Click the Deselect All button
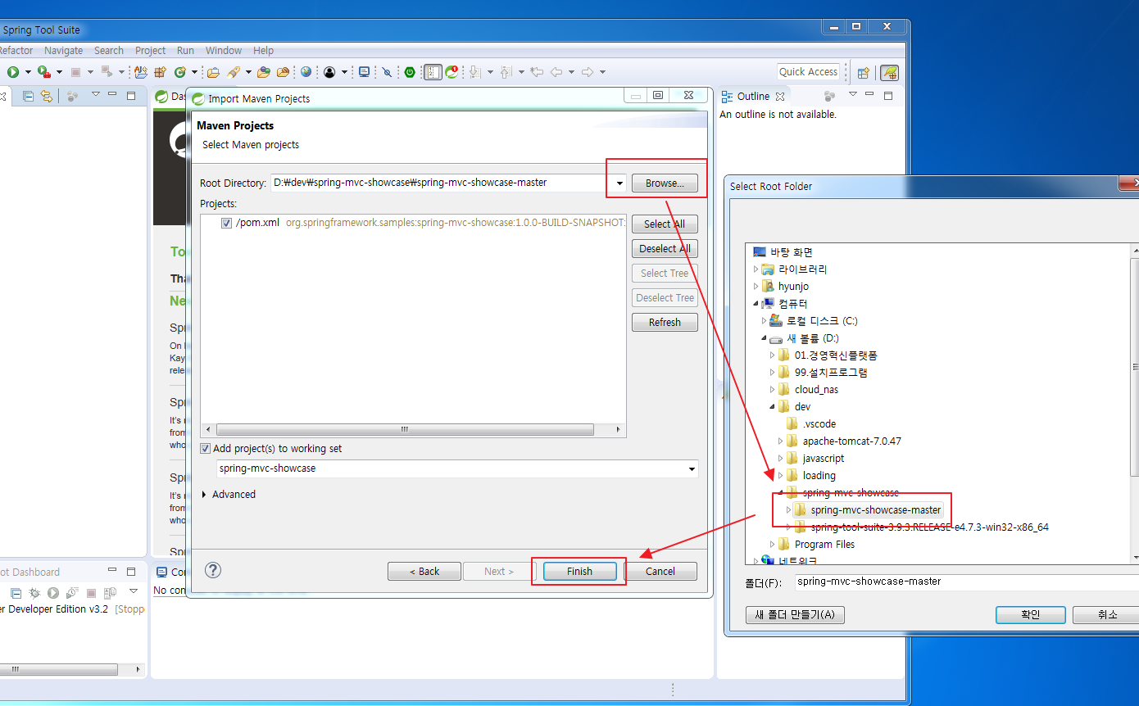1139x706 pixels. (x=665, y=249)
